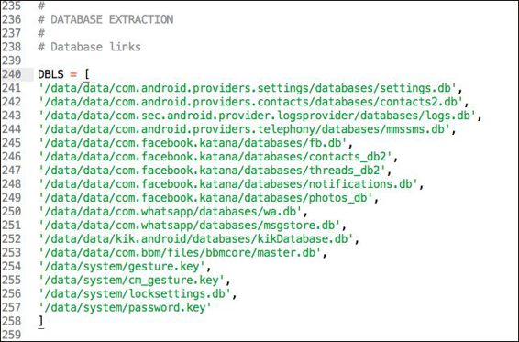Click the bbmcore master.db path
Viewport: 519px width, 342px height.
click(180, 253)
